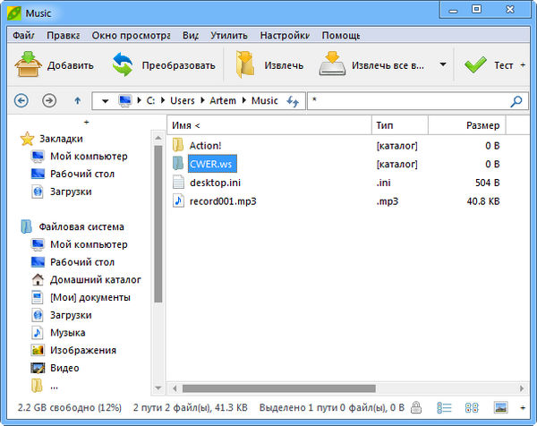Open the address bar history dropdown
Viewport: 537px width, 426px height.
[105, 101]
